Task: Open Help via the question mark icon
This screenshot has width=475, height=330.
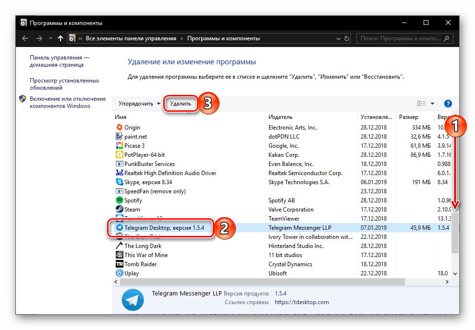Action: pos(448,103)
